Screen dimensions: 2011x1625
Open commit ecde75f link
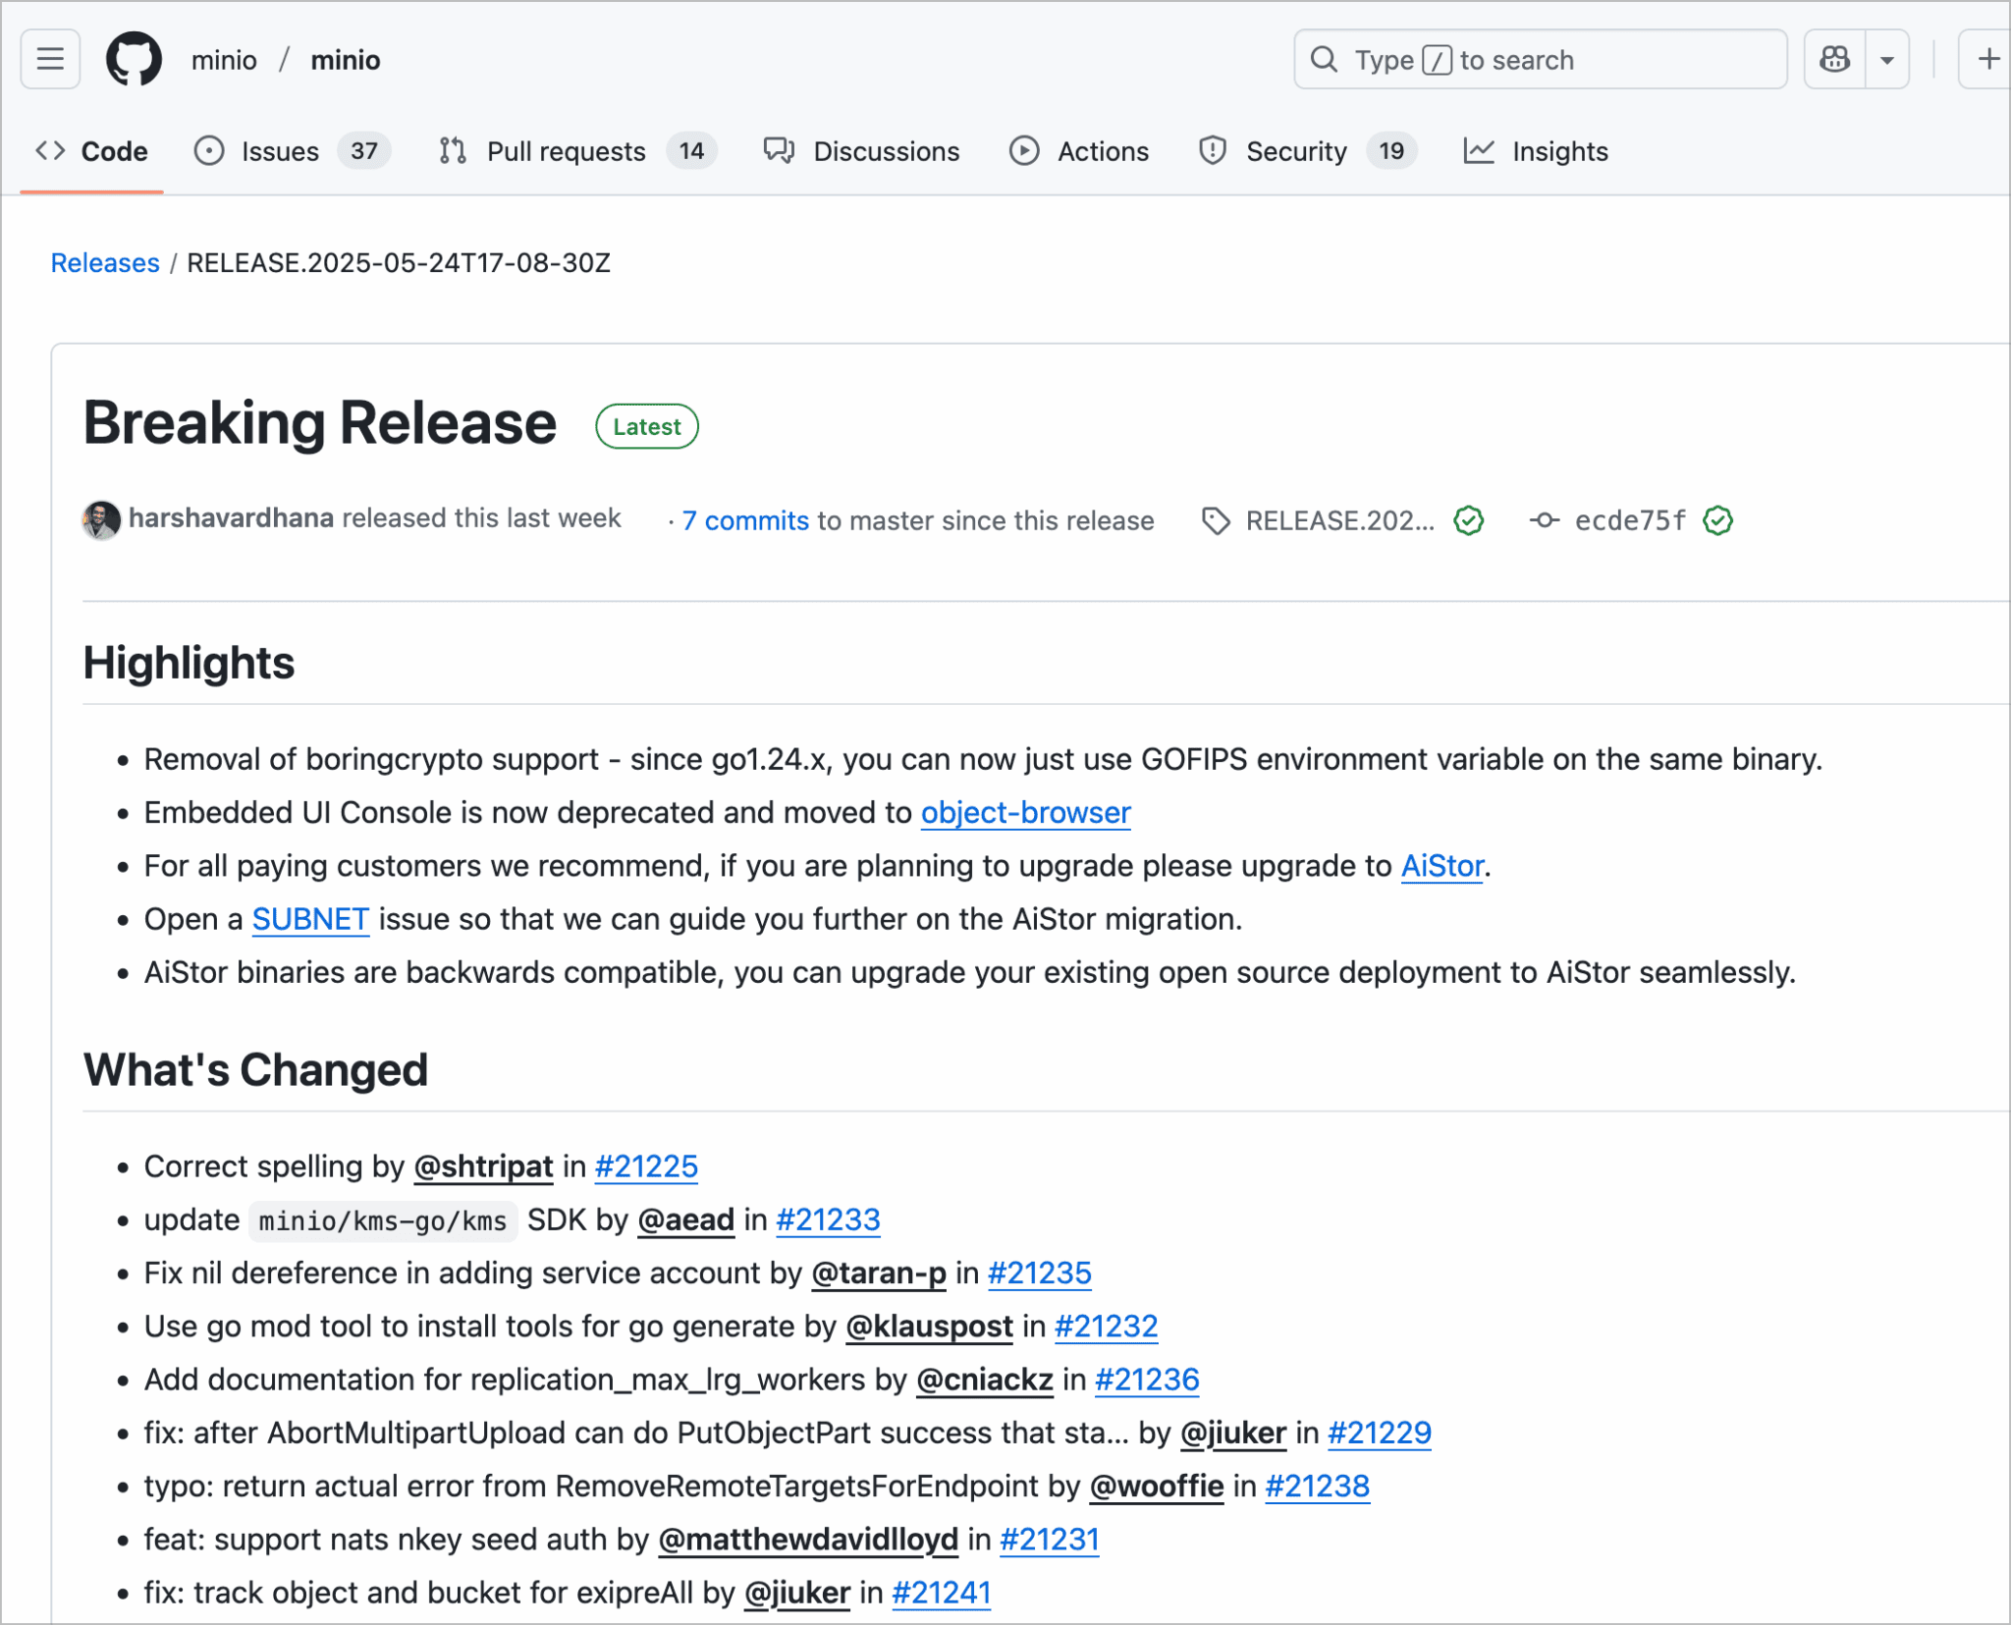point(1629,520)
